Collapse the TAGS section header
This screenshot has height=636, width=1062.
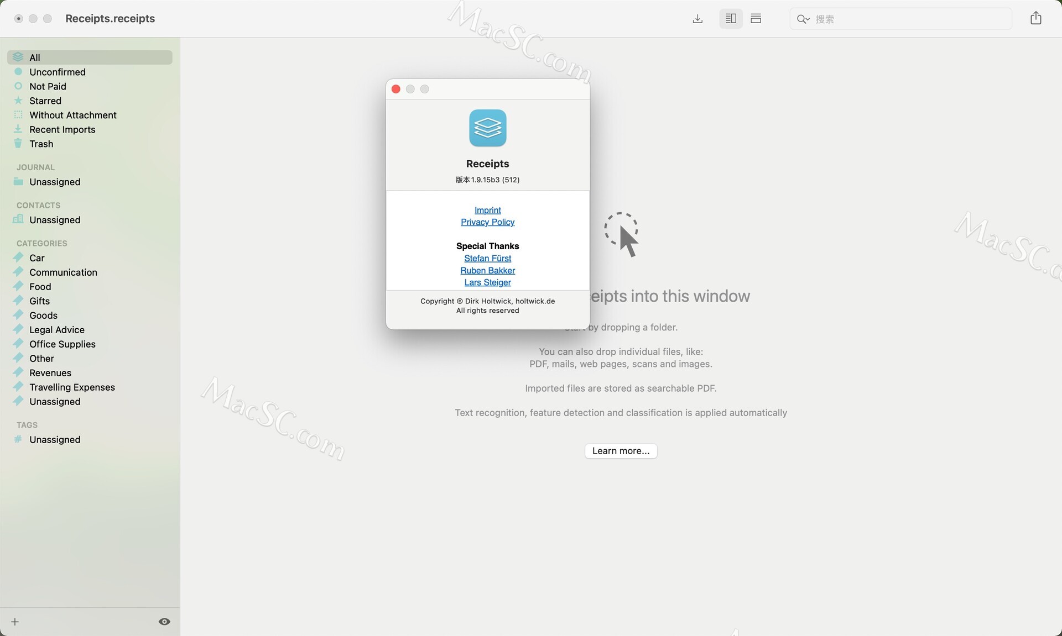[26, 424]
